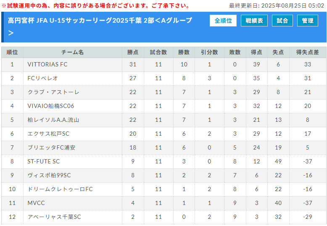Click the league title heading 高円宮杯 JFA U-15
The width and height of the screenshot is (327, 226).
point(100,21)
